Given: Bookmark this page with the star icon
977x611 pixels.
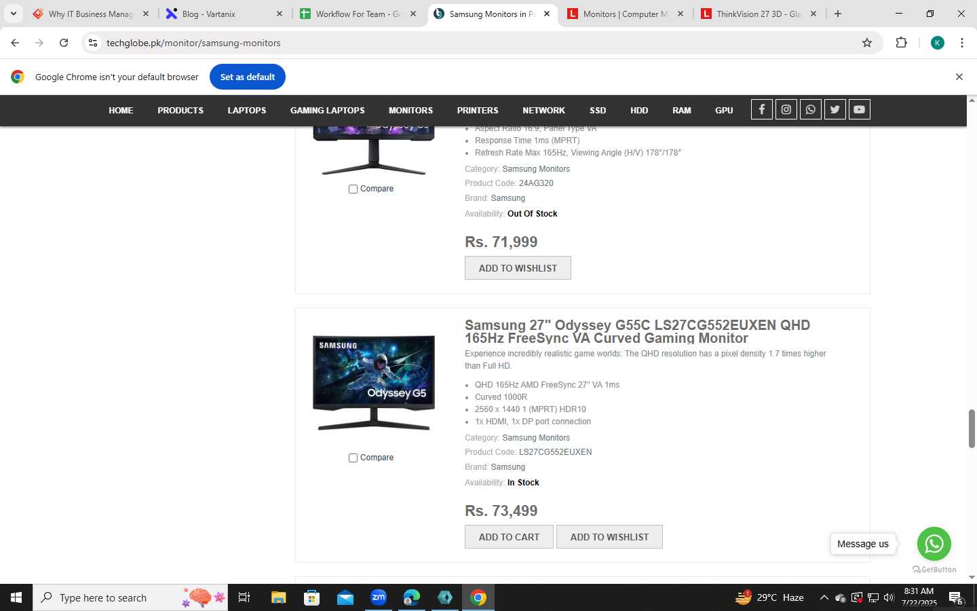Looking at the screenshot, I should point(867,43).
